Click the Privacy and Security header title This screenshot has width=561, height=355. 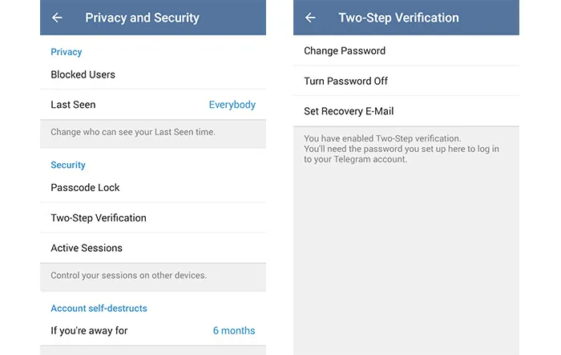click(142, 18)
